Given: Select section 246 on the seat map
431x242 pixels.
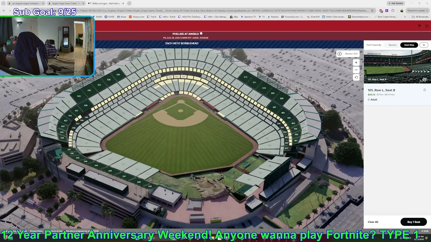Looking at the screenshot, I should click(x=110, y=171).
